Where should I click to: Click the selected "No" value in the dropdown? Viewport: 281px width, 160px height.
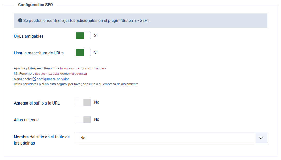click(83, 138)
